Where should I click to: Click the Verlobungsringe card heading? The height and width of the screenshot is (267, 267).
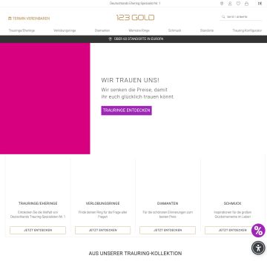(x=102, y=203)
